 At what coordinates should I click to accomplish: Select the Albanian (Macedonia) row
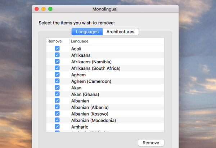click(x=105, y=120)
